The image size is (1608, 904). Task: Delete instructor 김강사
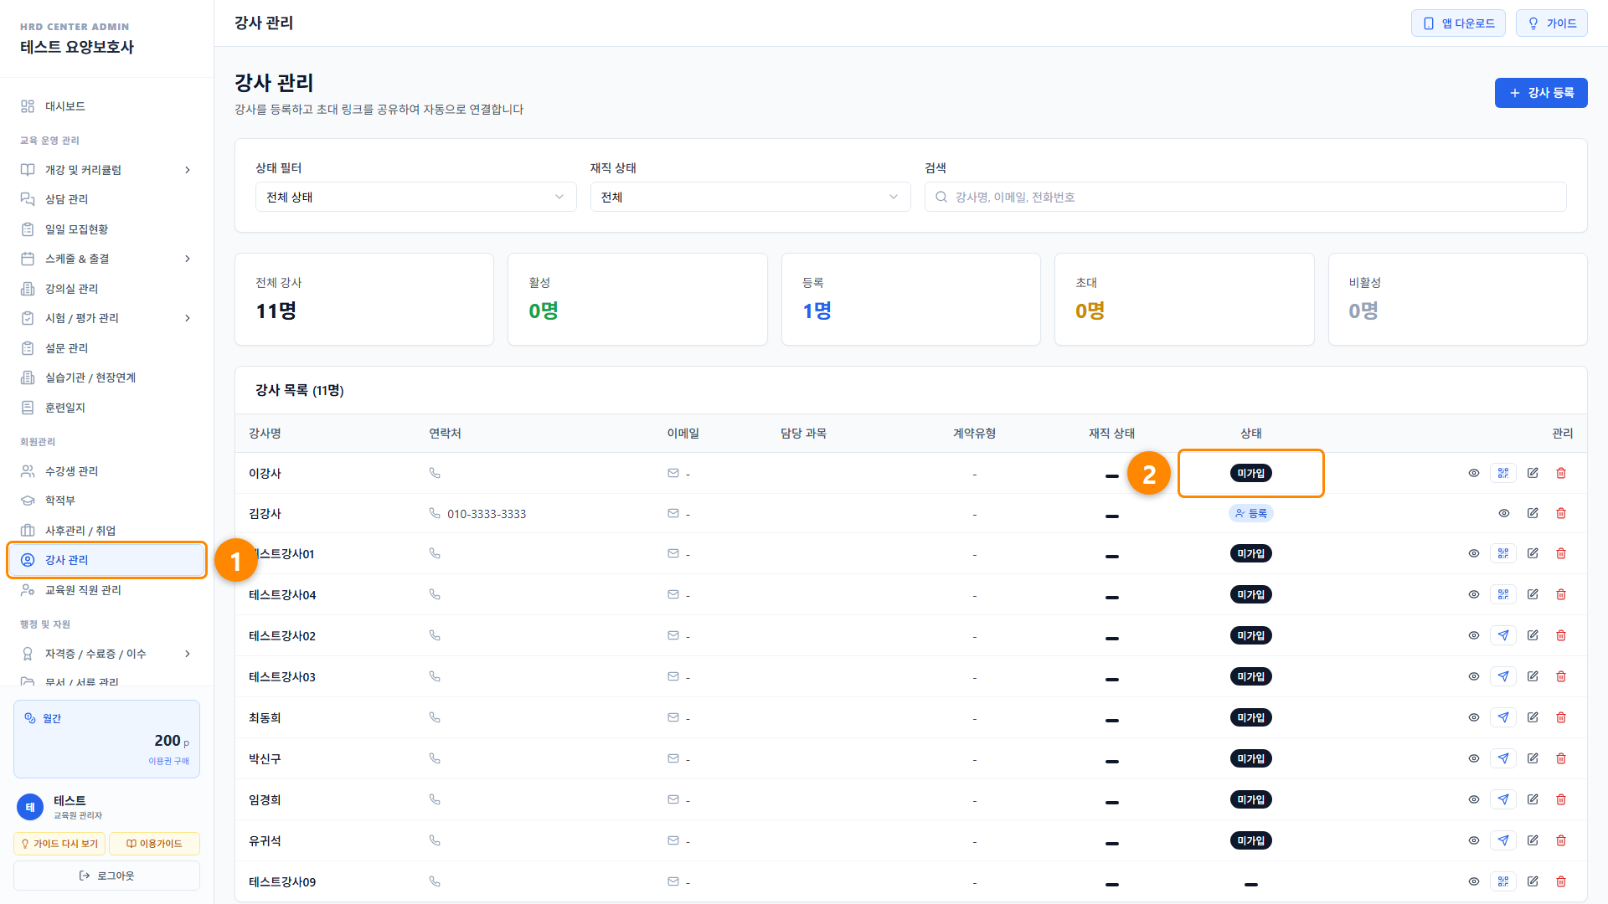click(x=1561, y=513)
